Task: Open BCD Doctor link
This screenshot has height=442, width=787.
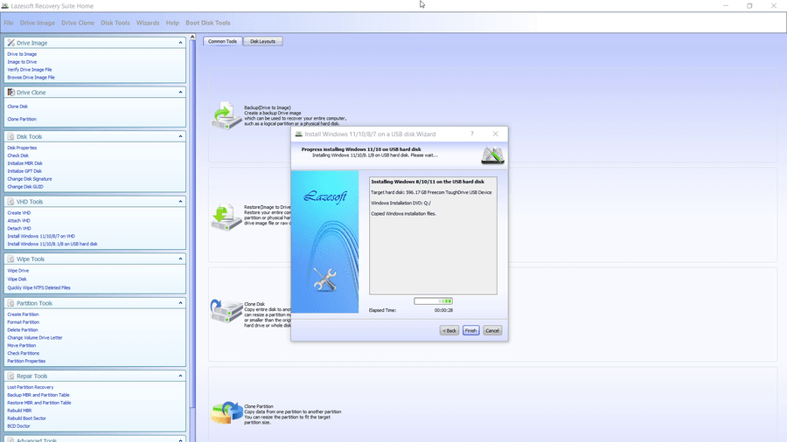Action: point(19,426)
